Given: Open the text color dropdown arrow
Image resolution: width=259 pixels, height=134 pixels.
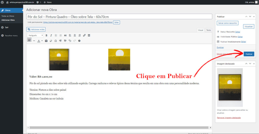Looking at the screenshot, I should coord(42,41).
